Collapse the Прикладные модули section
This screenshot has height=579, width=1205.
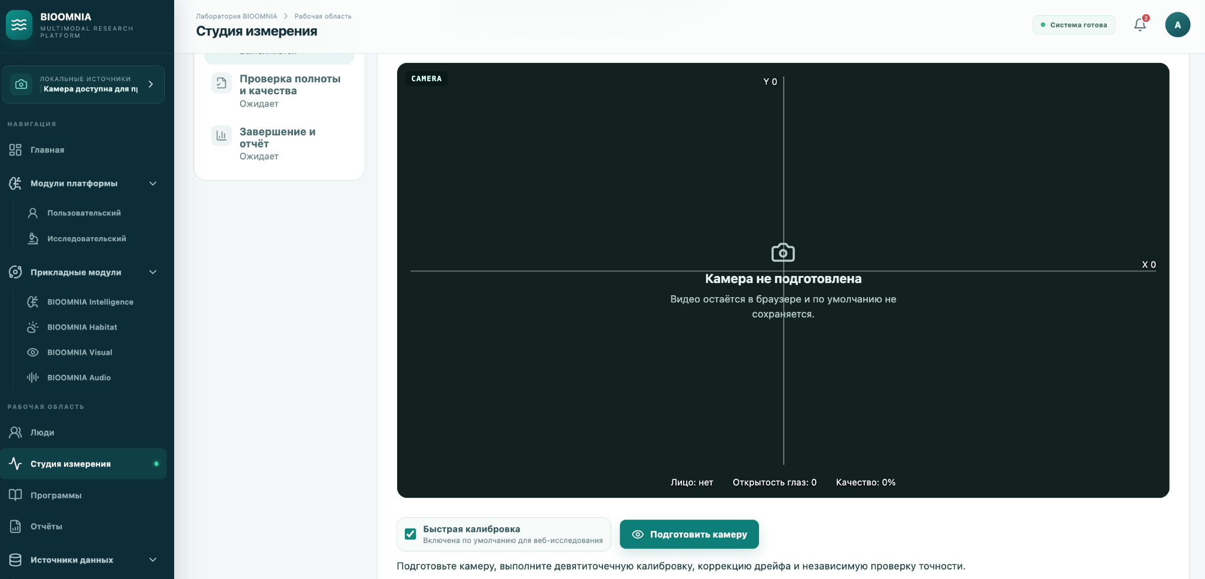[x=153, y=272]
